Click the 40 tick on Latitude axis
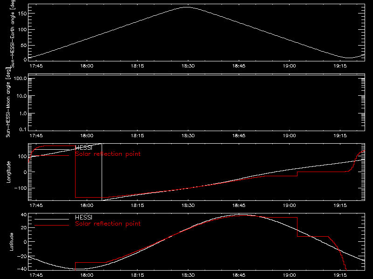This screenshot has width=373, height=279. click(24, 215)
